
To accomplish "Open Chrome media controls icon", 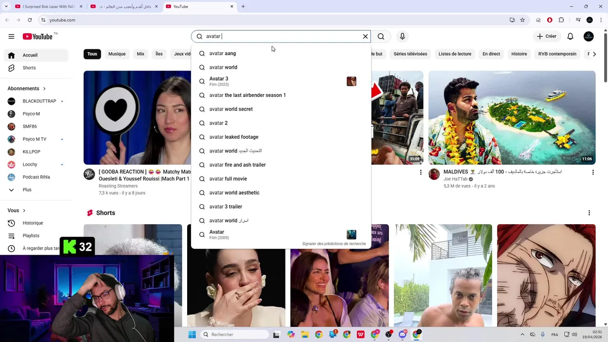I will 578,20.
